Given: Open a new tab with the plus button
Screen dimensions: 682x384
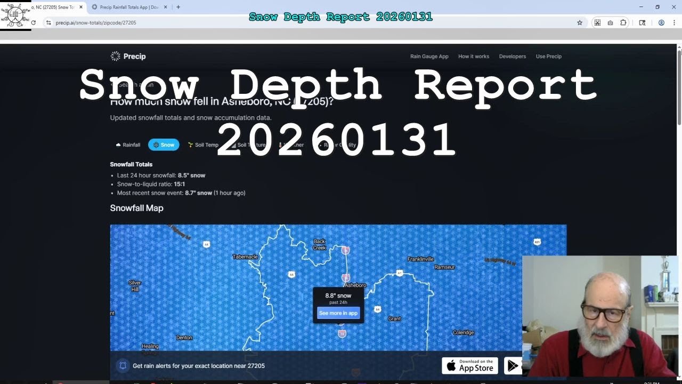Looking at the screenshot, I should pyautogui.click(x=178, y=7).
